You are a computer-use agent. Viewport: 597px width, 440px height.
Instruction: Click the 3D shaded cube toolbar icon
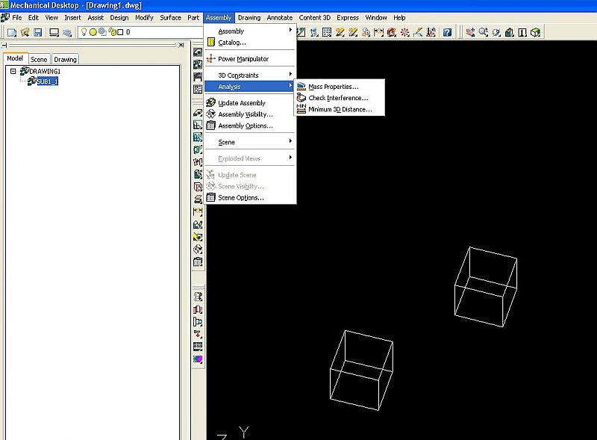point(535,32)
